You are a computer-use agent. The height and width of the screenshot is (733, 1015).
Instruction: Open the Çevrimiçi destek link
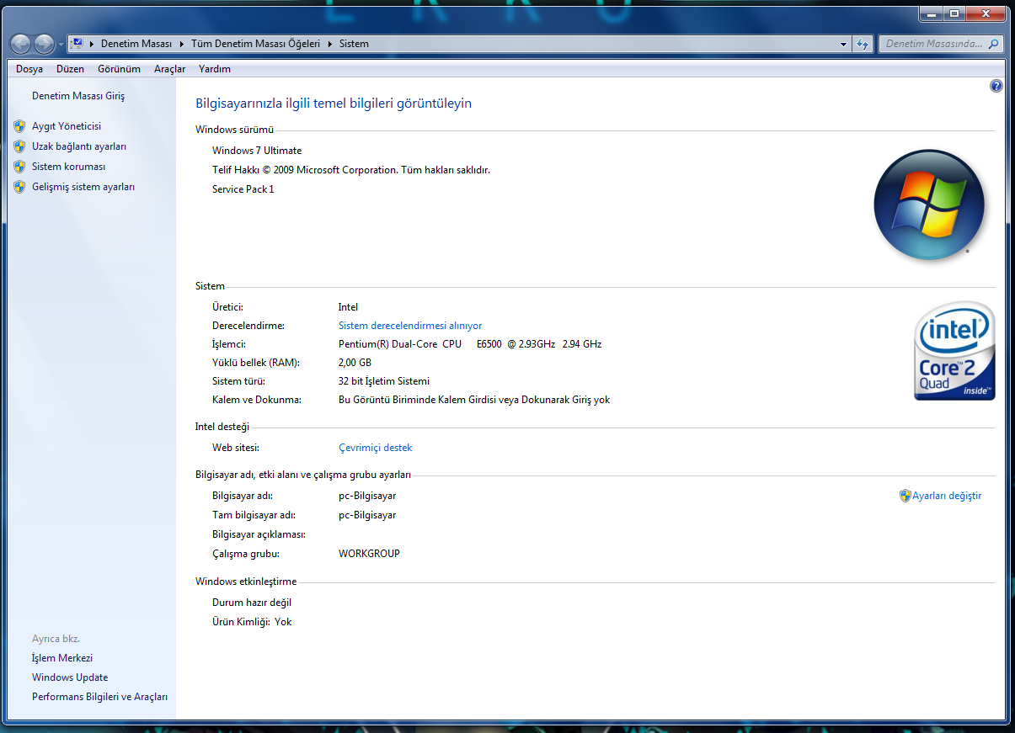point(375,448)
